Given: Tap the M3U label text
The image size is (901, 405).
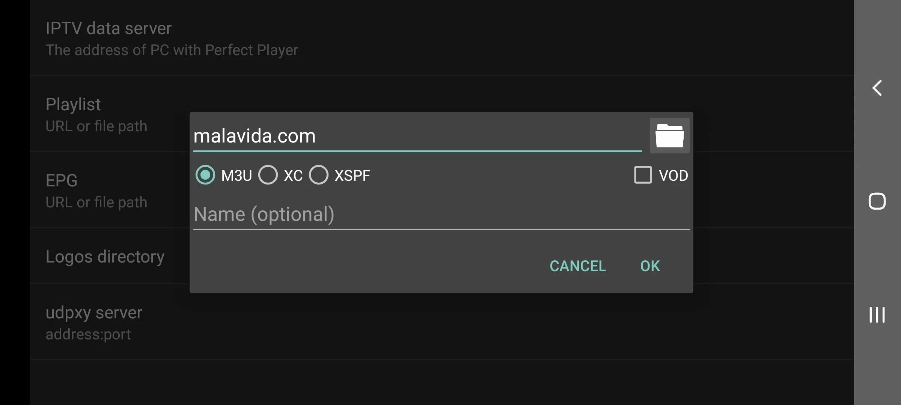Looking at the screenshot, I should pos(237,175).
